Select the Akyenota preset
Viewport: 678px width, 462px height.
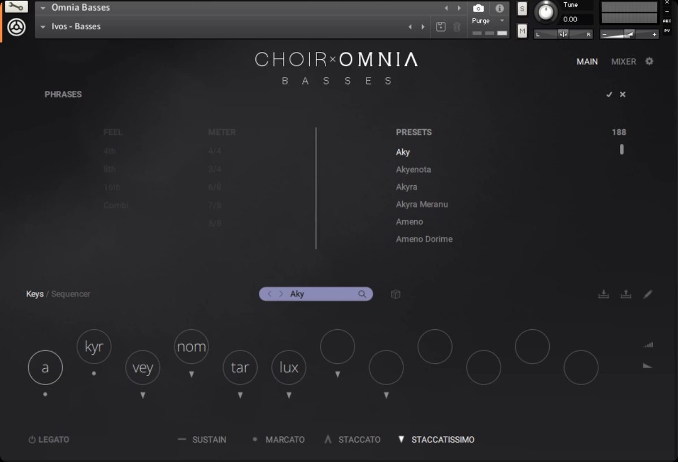click(414, 169)
